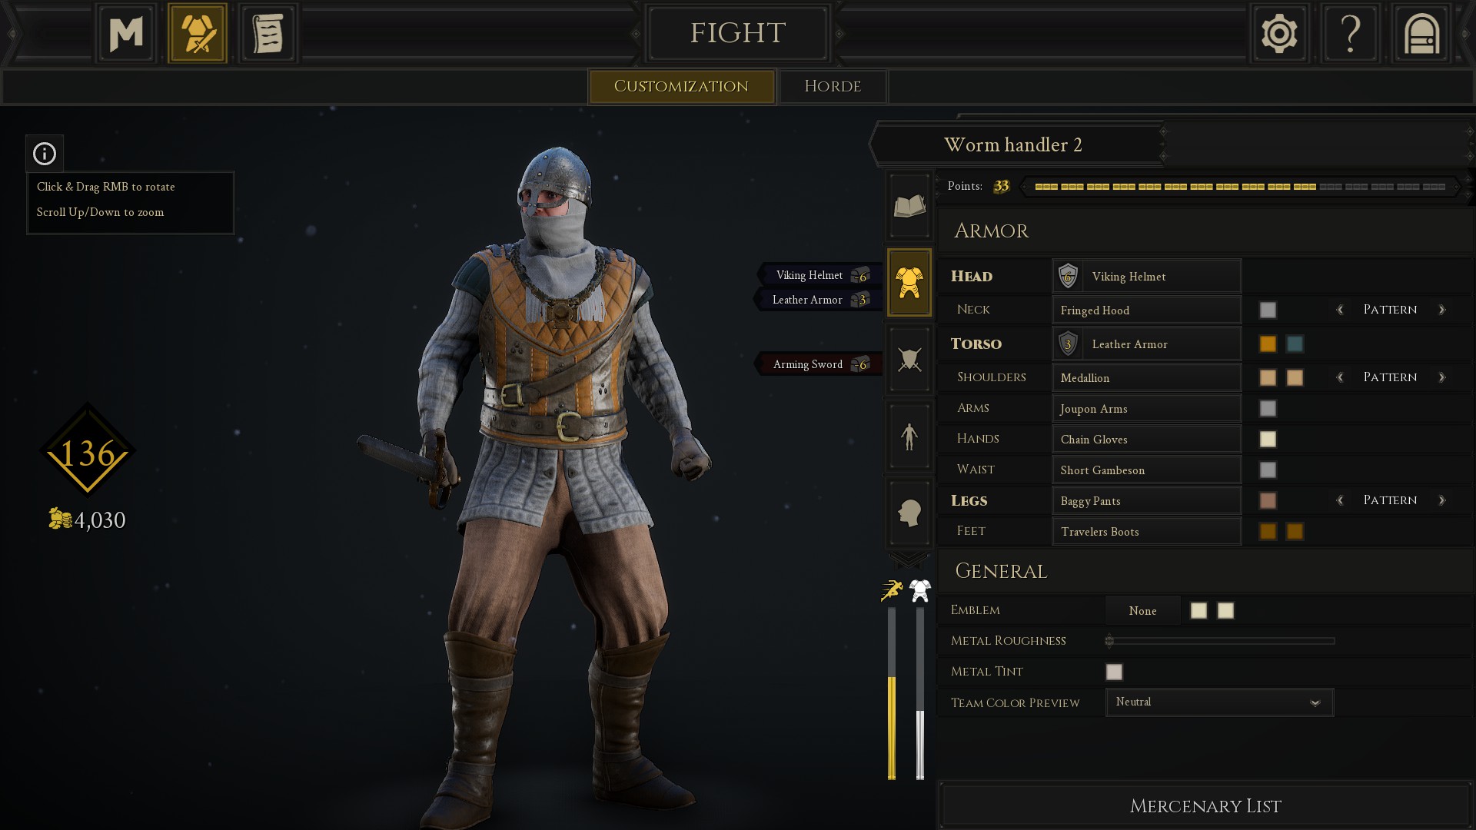Image resolution: width=1476 pixels, height=830 pixels.
Task: Pick the Metal Tint color swatch
Action: [1114, 672]
